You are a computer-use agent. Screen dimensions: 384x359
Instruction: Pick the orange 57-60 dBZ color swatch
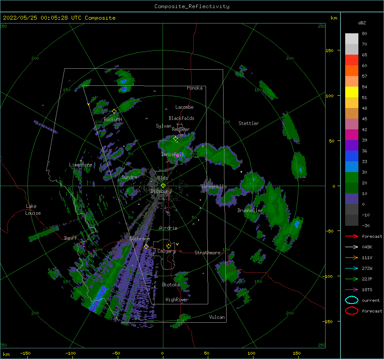click(x=352, y=71)
